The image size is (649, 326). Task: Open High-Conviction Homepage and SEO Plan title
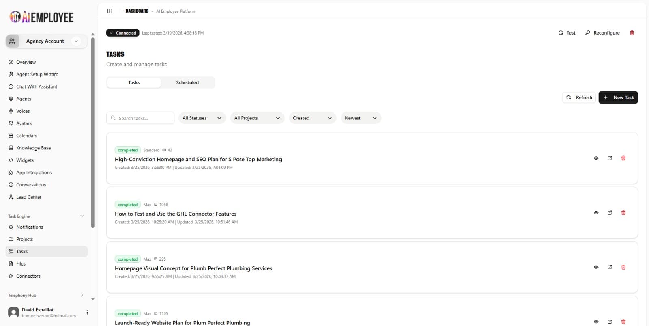[x=198, y=159]
